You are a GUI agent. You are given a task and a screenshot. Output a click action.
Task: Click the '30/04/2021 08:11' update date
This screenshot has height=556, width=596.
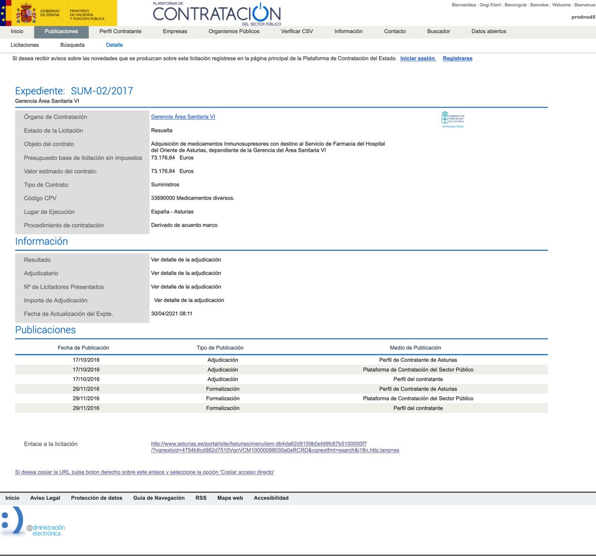(172, 314)
